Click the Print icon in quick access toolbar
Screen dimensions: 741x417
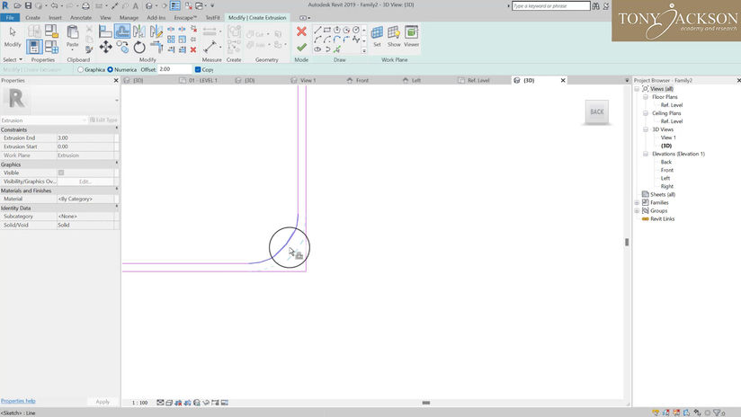(85, 5)
